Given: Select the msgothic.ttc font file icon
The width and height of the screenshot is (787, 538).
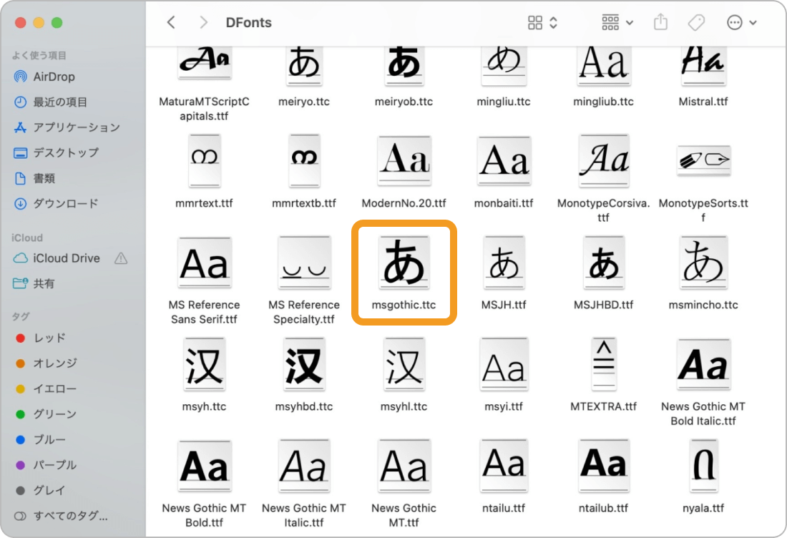Looking at the screenshot, I should coord(404,263).
